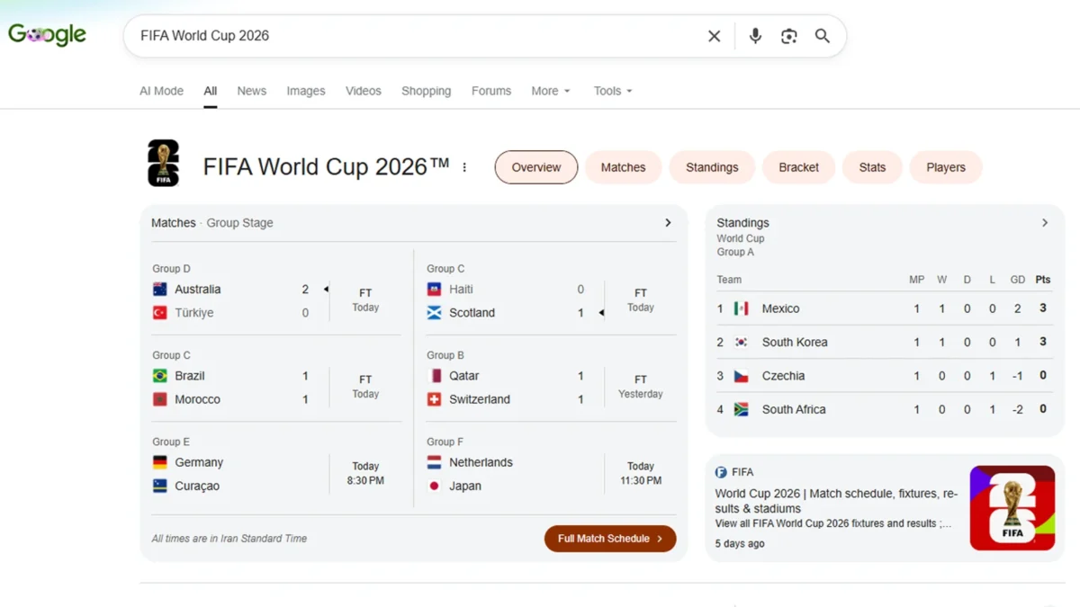Select Czechia team name in standings
This screenshot has height=607, width=1080.
coord(783,376)
